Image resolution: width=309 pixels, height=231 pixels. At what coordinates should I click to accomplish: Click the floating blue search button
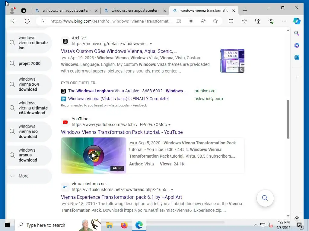pyautogui.click(x=265, y=198)
